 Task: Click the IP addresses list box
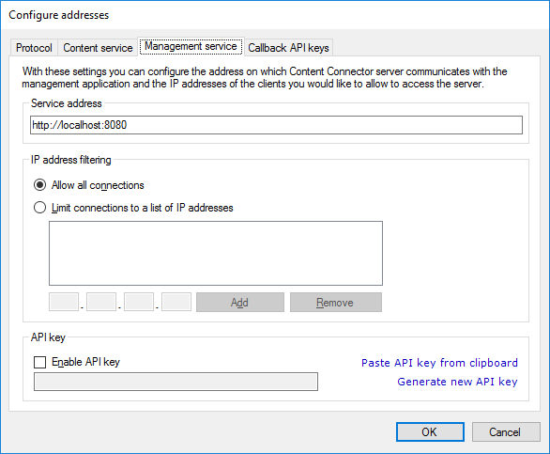pos(216,253)
